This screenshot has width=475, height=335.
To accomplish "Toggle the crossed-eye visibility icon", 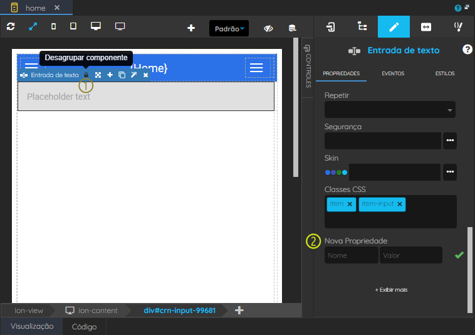I will click(268, 28).
